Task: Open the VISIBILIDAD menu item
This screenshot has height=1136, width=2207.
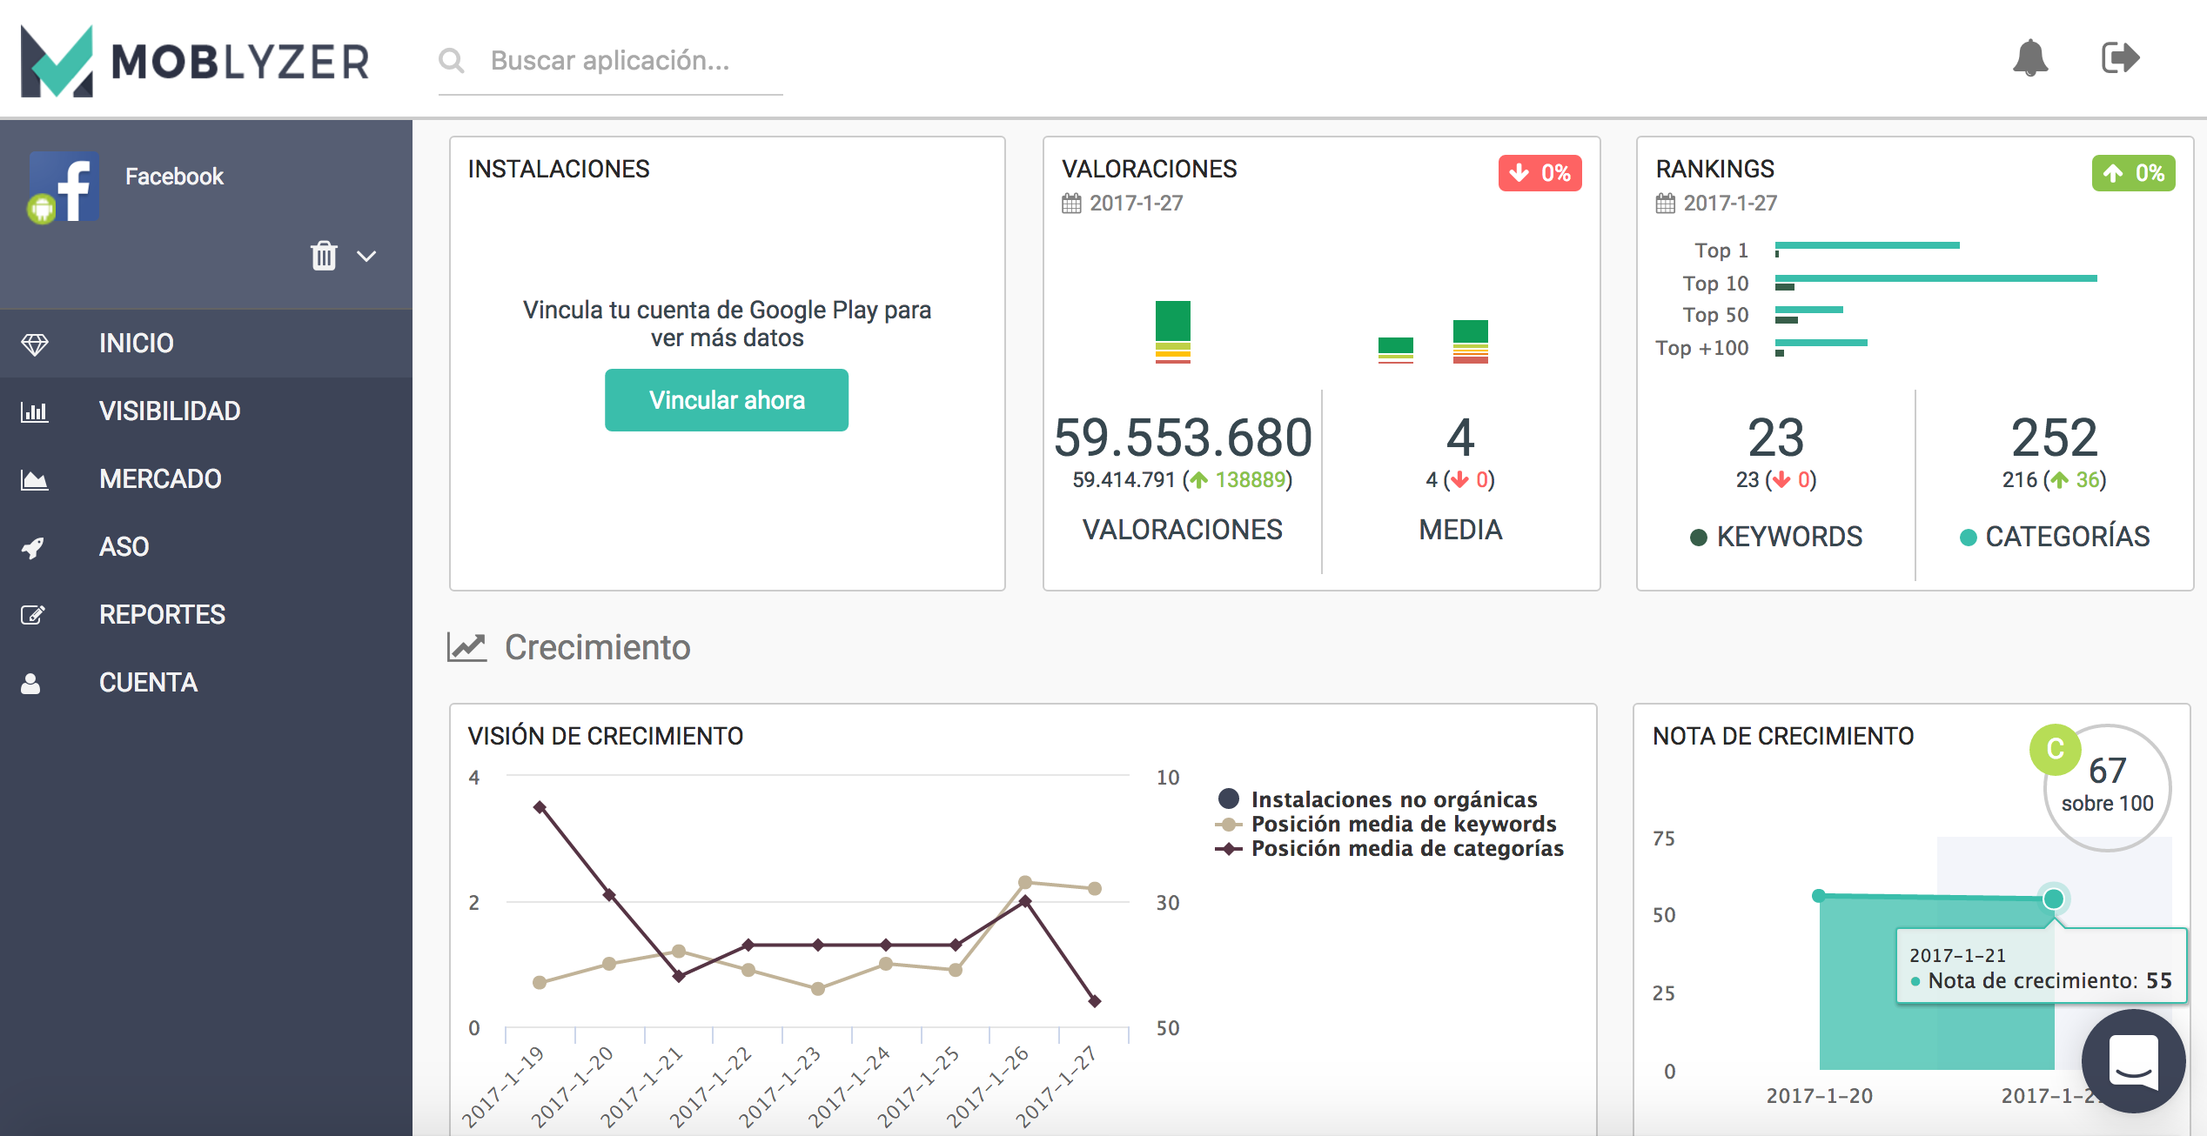Action: click(x=169, y=411)
